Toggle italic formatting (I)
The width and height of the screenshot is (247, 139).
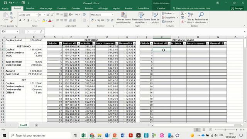pyautogui.click(x=24, y=20)
